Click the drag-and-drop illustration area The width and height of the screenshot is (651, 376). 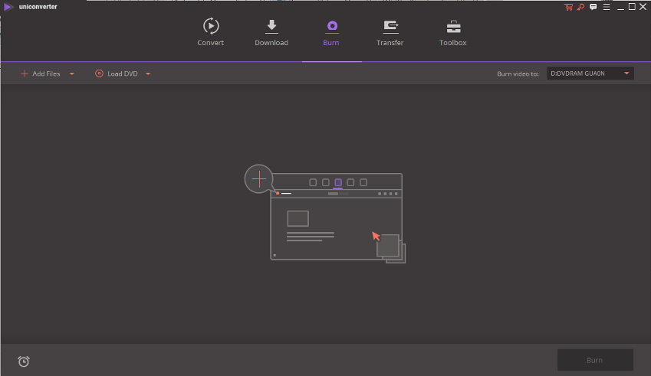(325, 214)
